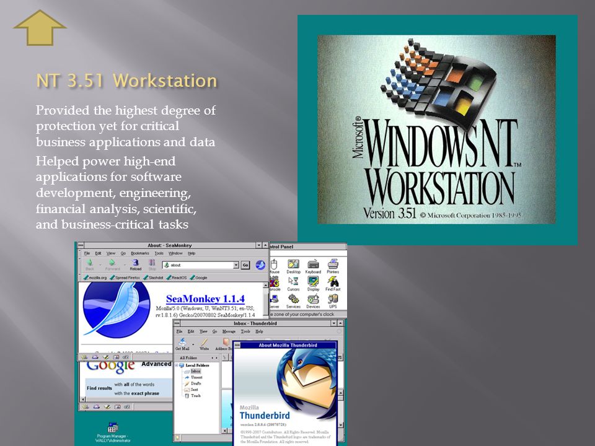Open the File menu in SeaMonkey

[x=87, y=253]
